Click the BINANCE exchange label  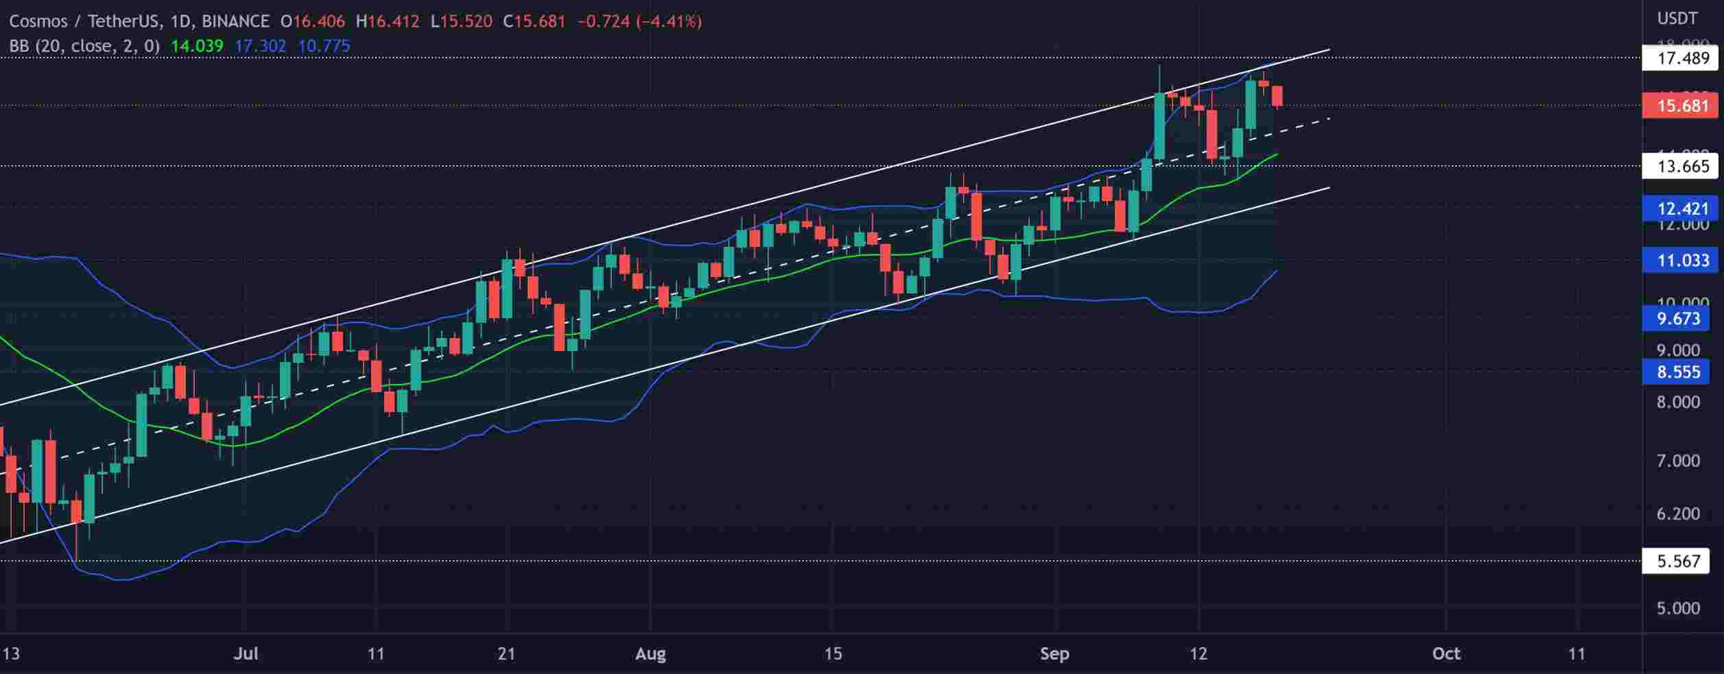(x=237, y=21)
